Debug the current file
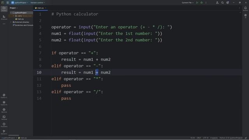249x140 pixels. pos(202,3)
